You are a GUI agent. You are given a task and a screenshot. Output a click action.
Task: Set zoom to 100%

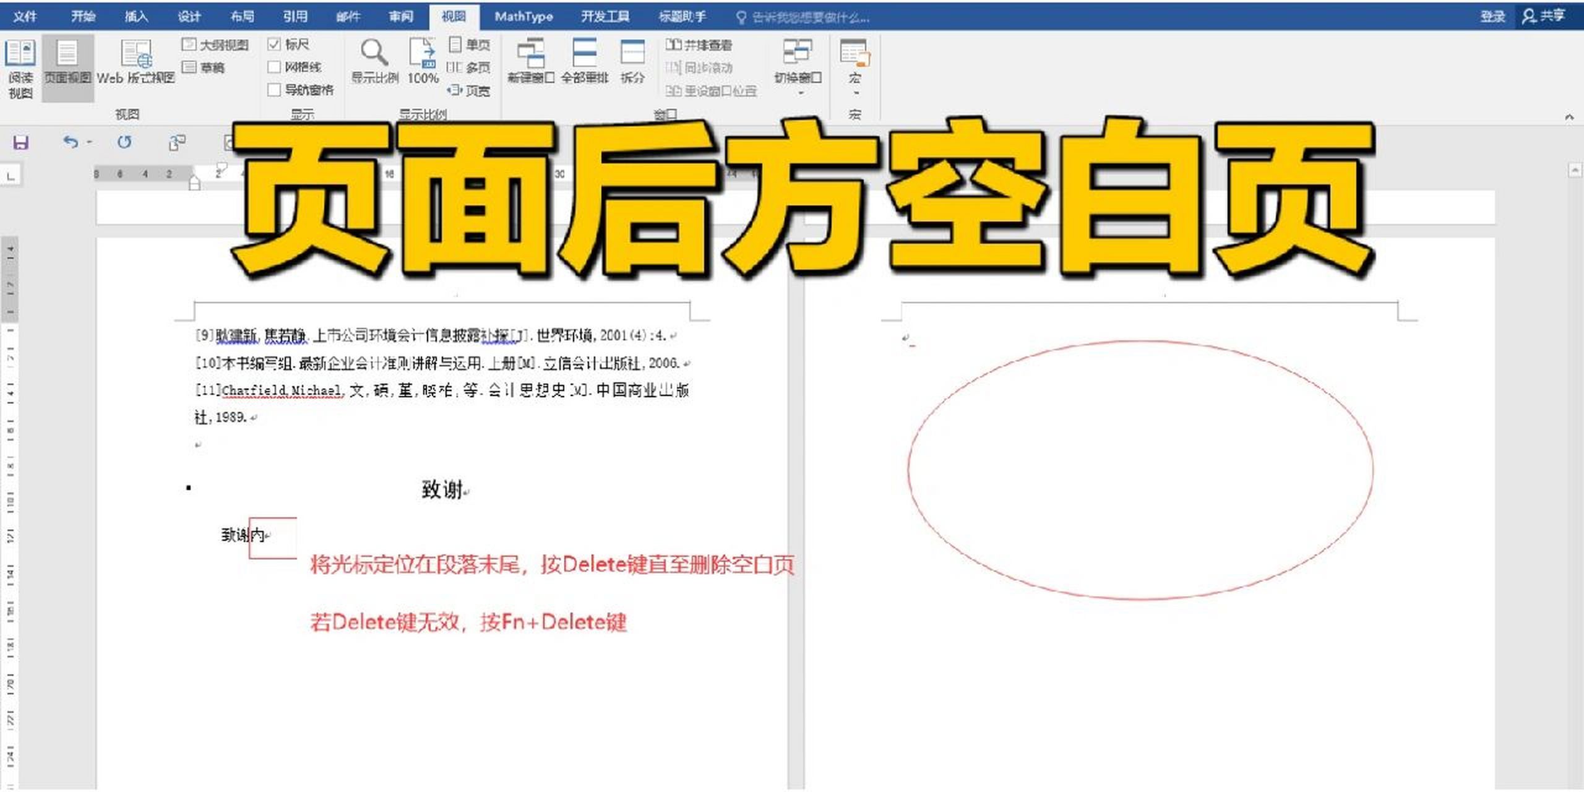pyautogui.click(x=423, y=62)
